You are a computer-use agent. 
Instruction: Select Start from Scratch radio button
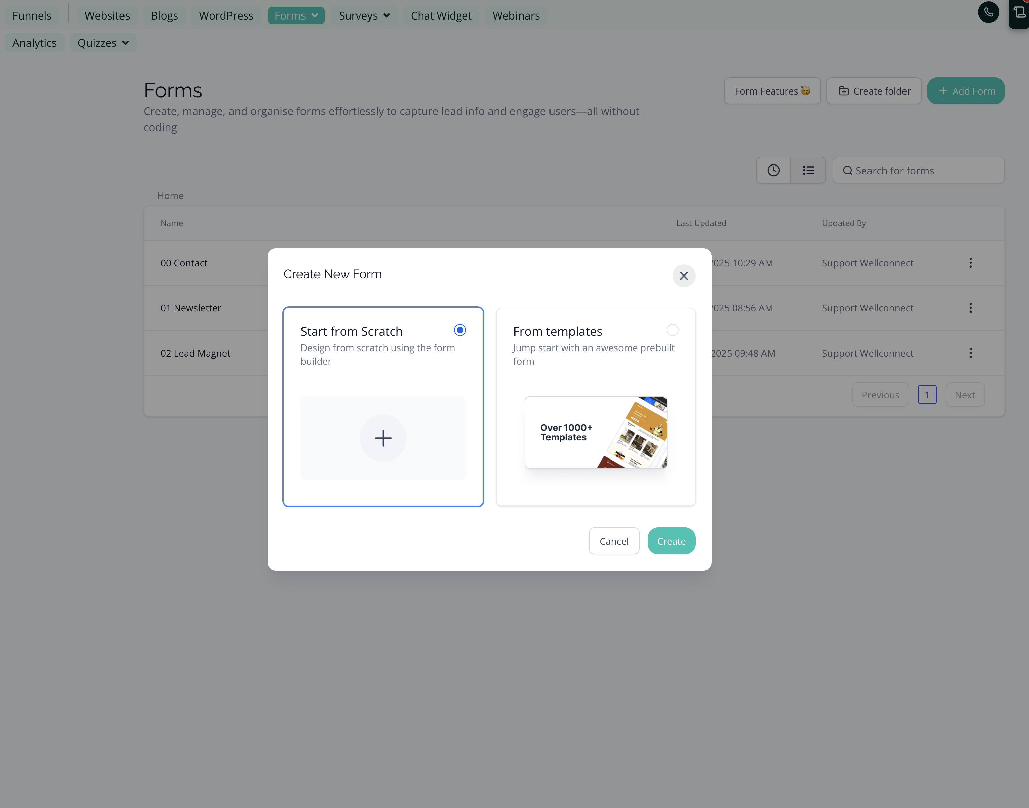(459, 330)
